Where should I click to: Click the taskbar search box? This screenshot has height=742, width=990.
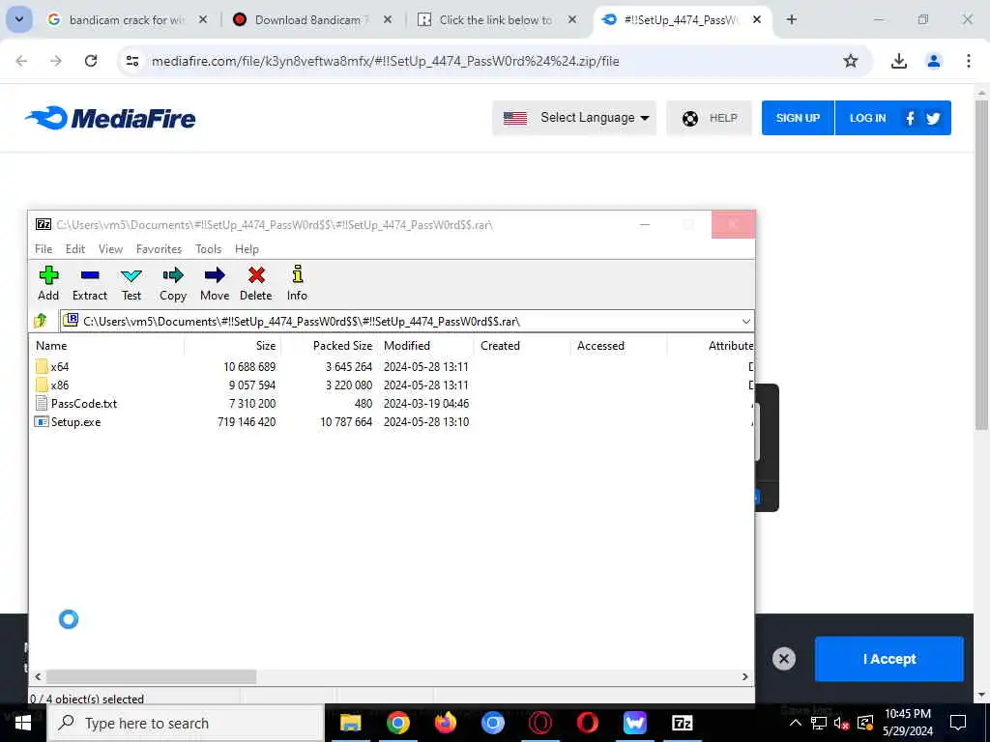(x=186, y=723)
